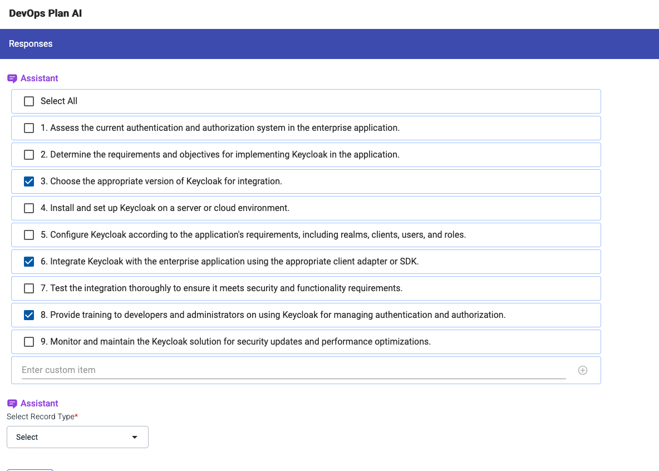Click inside the Enter custom item field
Image resolution: width=659 pixels, height=471 pixels.
tap(223, 370)
